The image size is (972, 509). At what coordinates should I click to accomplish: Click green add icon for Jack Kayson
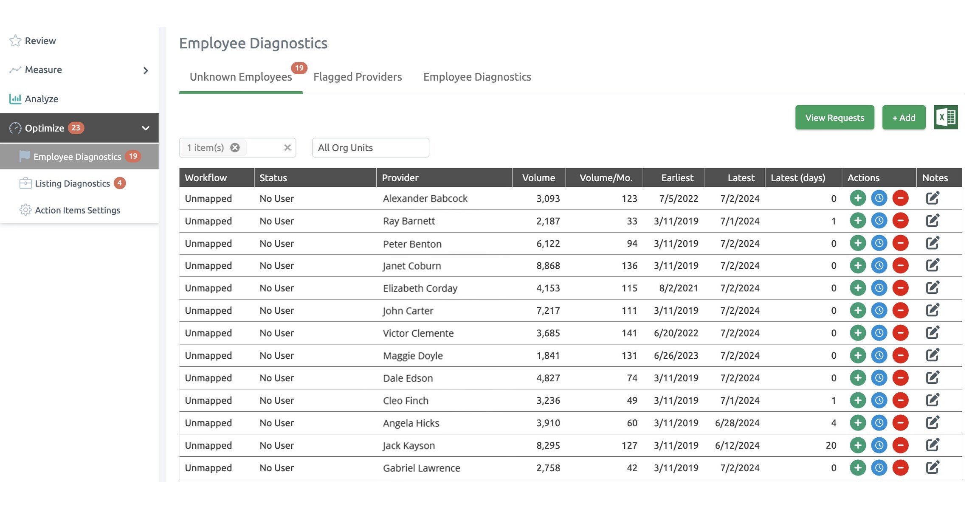tap(858, 445)
